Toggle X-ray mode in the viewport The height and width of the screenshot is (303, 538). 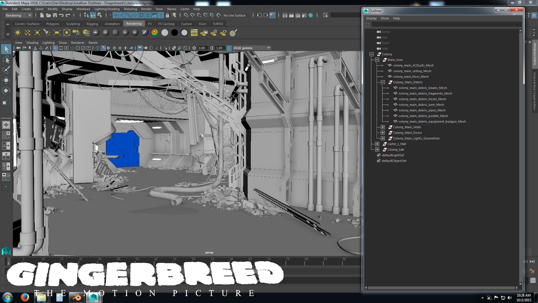click(x=174, y=48)
